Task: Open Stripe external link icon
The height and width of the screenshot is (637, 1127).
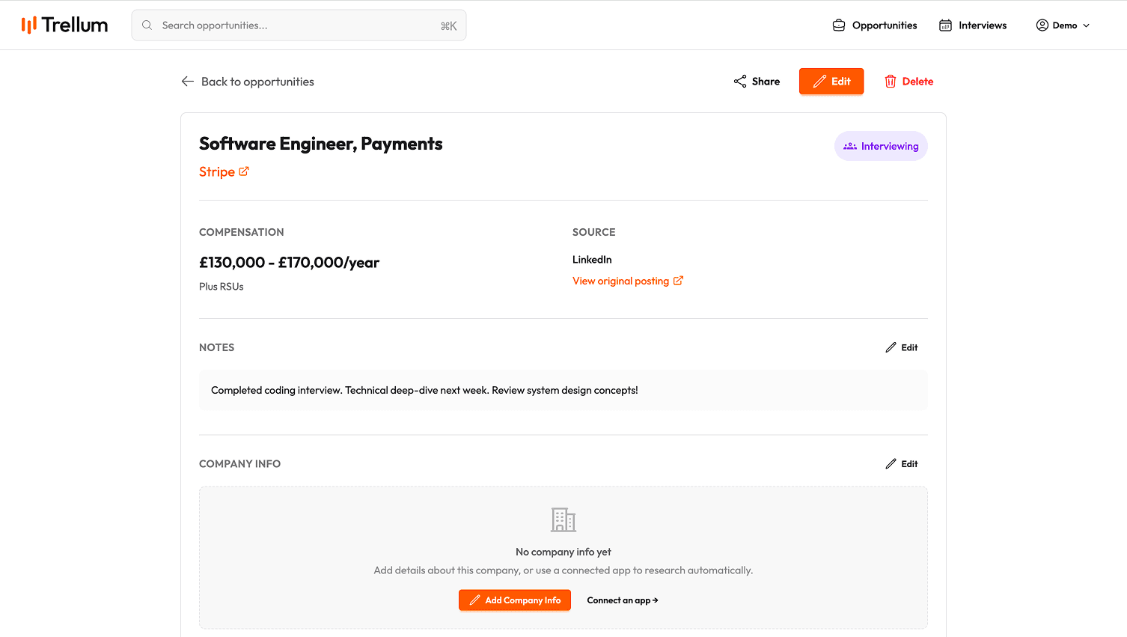Action: [244, 171]
